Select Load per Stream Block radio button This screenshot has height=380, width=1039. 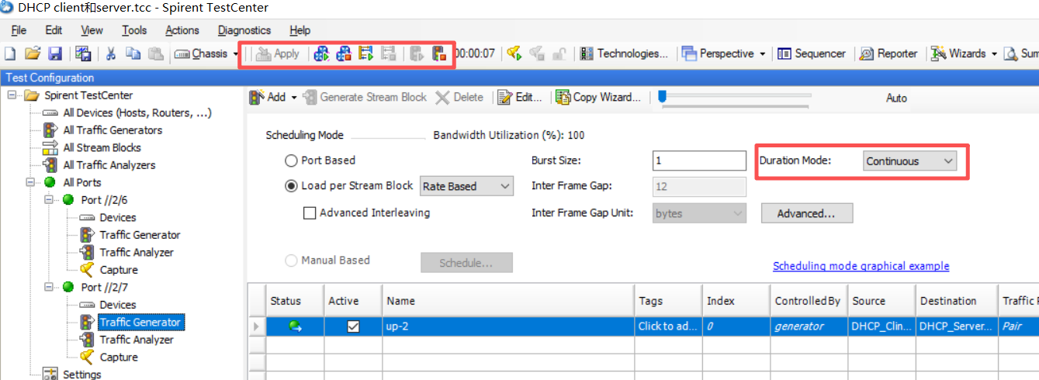coord(292,186)
